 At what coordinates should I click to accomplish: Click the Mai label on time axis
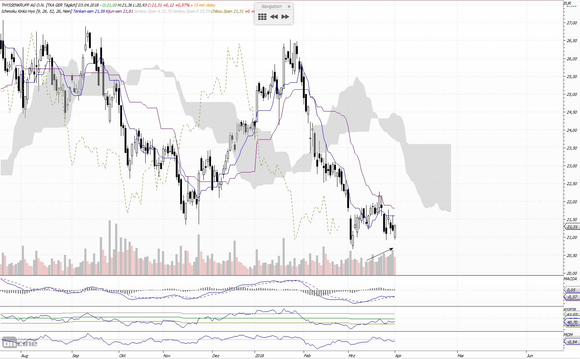click(461, 356)
